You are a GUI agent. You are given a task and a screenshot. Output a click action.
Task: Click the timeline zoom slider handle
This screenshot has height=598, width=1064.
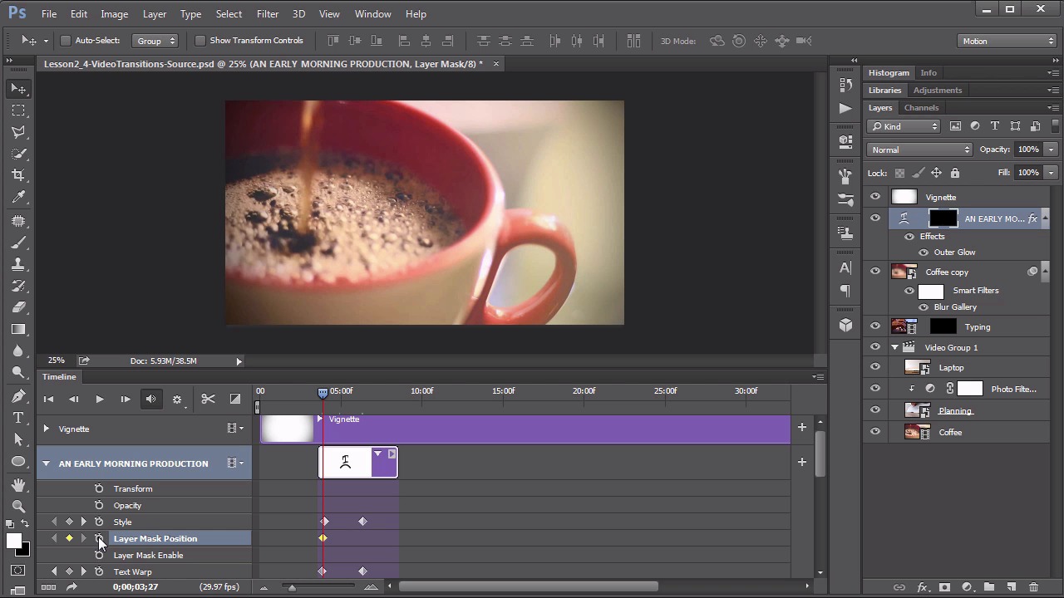(x=291, y=587)
